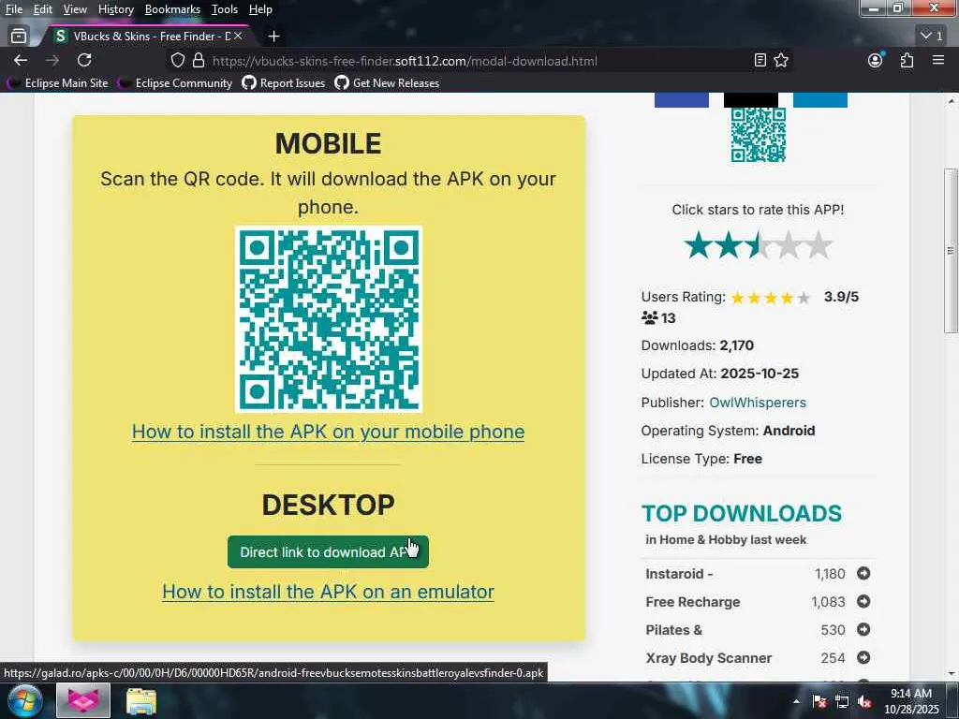Viewport: 959px width, 719px height.
Task: Open a new tab with plus icon
Action: [274, 37]
